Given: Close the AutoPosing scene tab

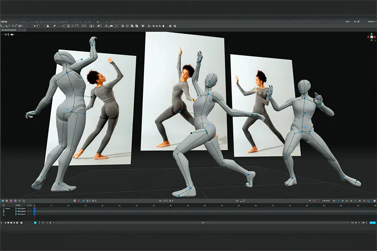Looking at the screenshot, I should tap(25, 30).
